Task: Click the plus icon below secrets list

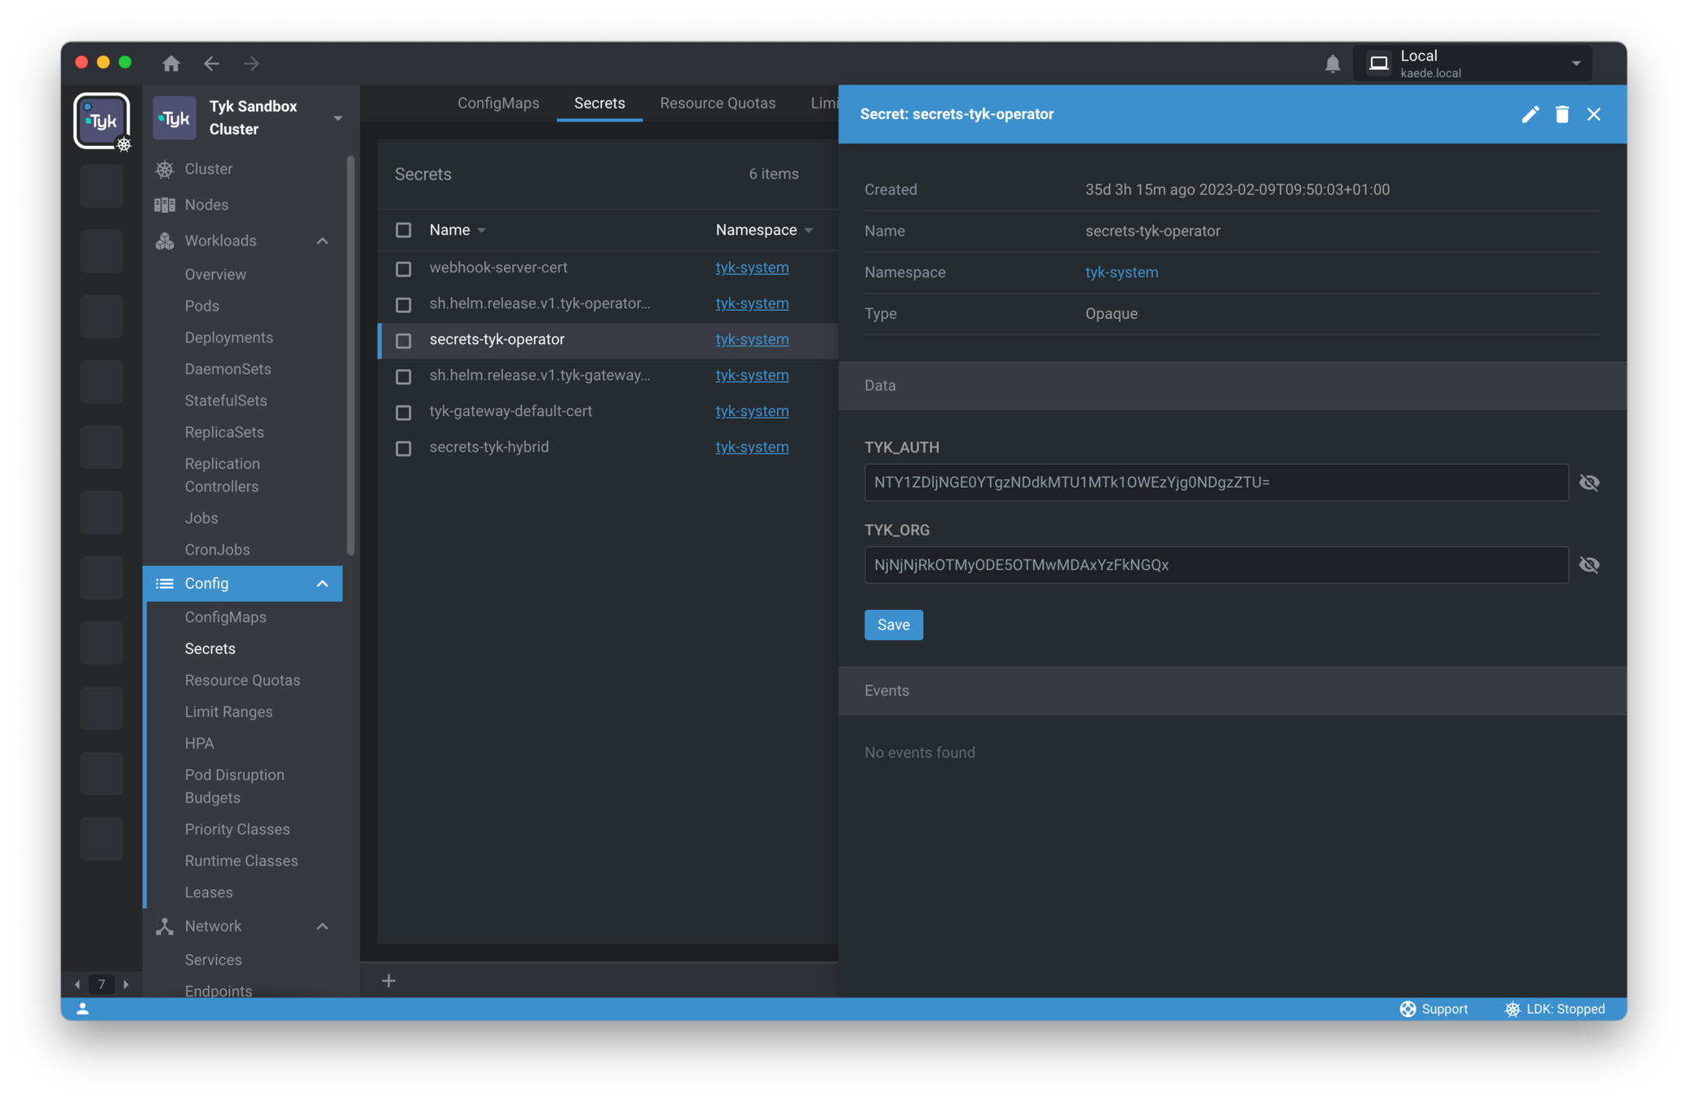Action: pos(389,980)
